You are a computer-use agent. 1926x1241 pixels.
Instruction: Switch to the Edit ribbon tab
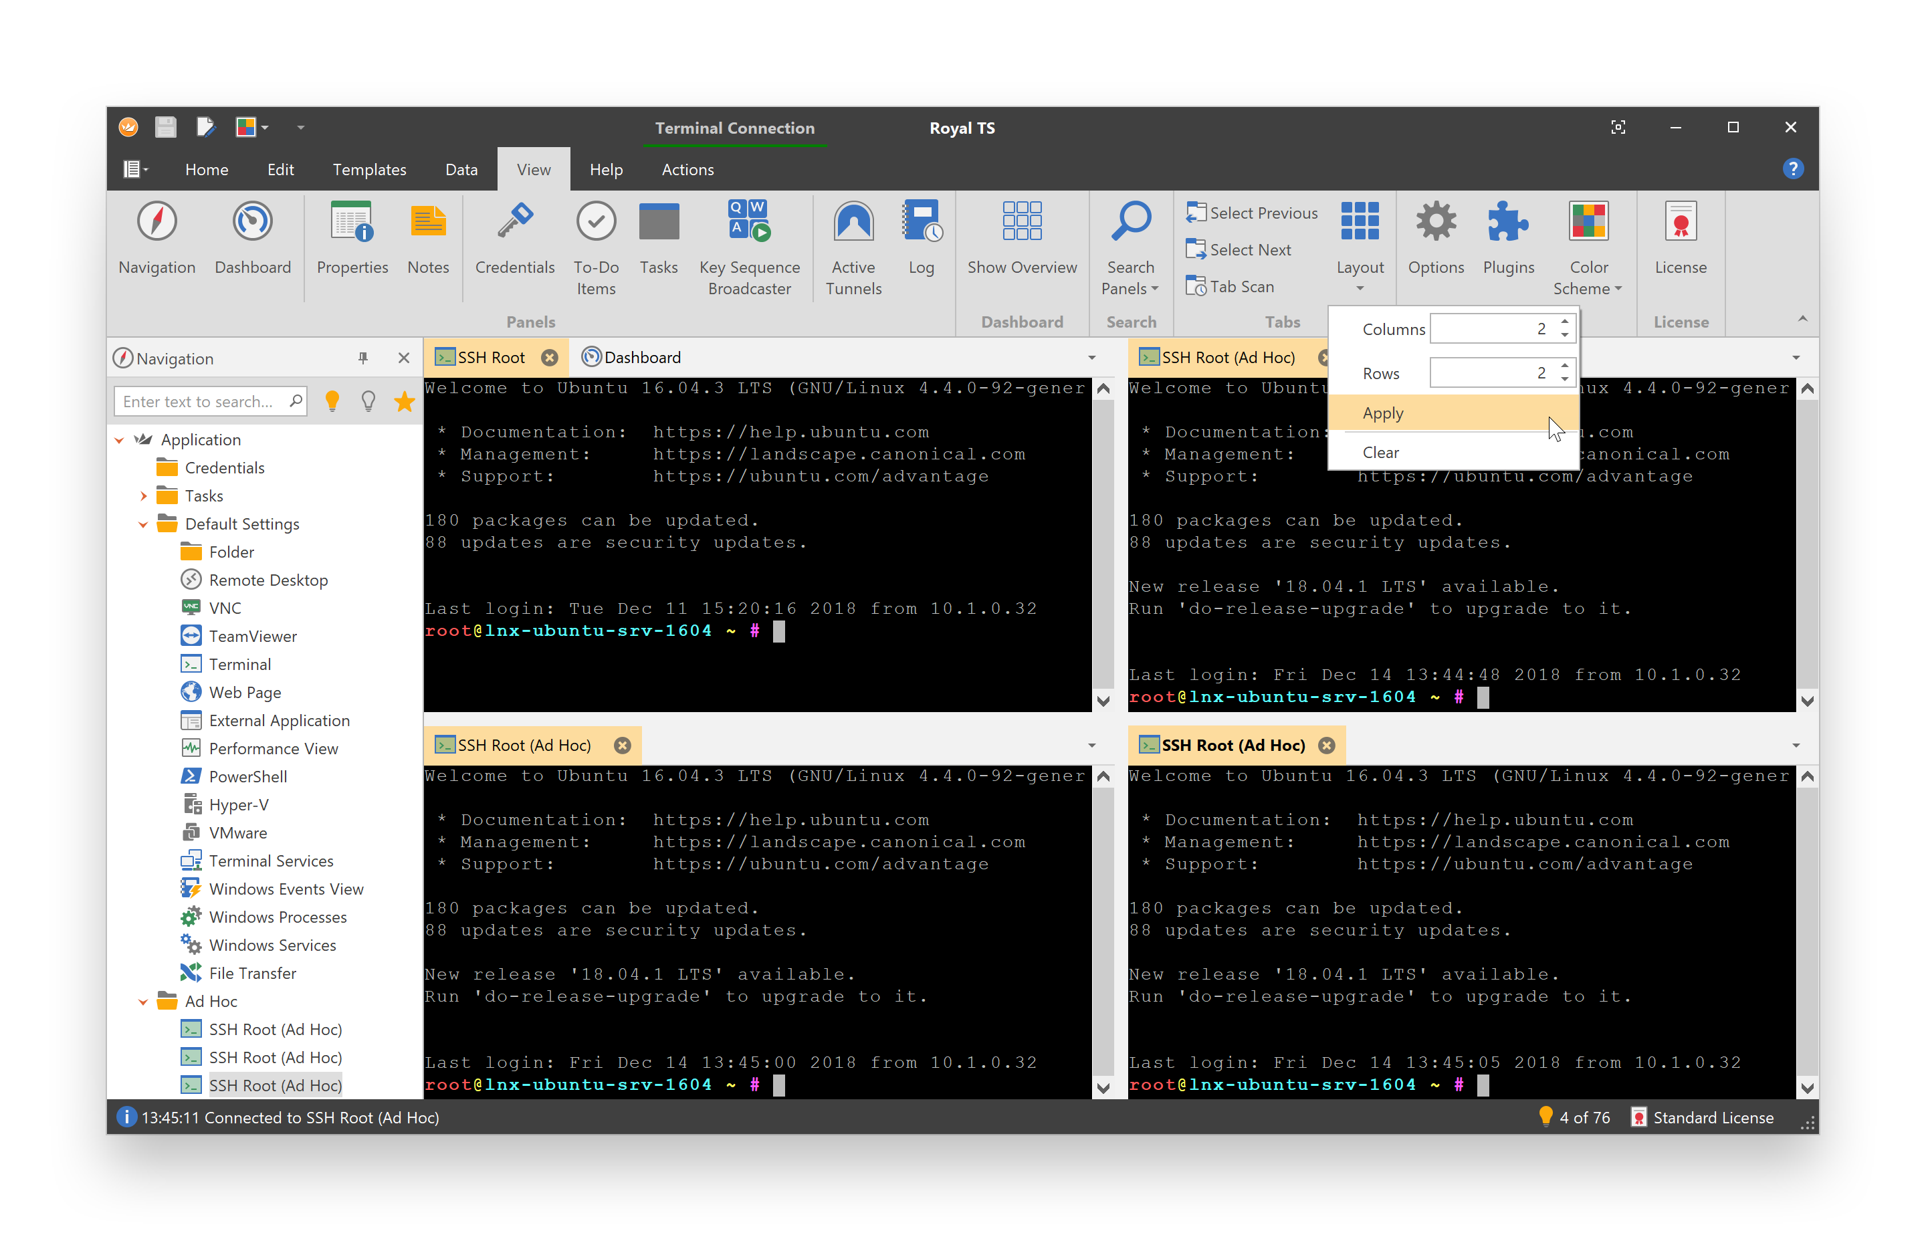coord(280,170)
